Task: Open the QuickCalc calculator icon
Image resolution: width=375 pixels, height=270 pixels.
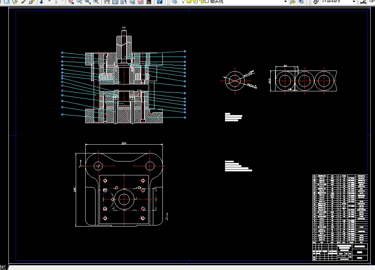Action: [149, 2]
